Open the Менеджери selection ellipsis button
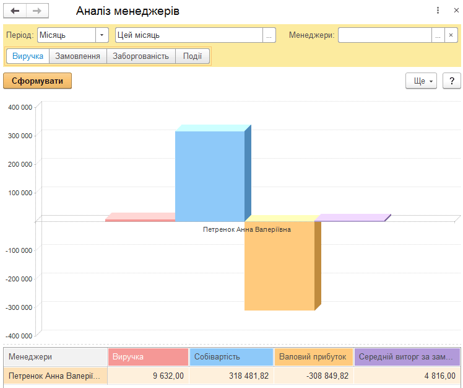The width and height of the screenshot is (463, 388). tap(438, 35)
